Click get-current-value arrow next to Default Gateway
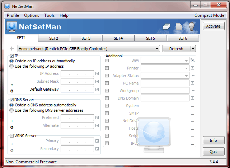 97,89
